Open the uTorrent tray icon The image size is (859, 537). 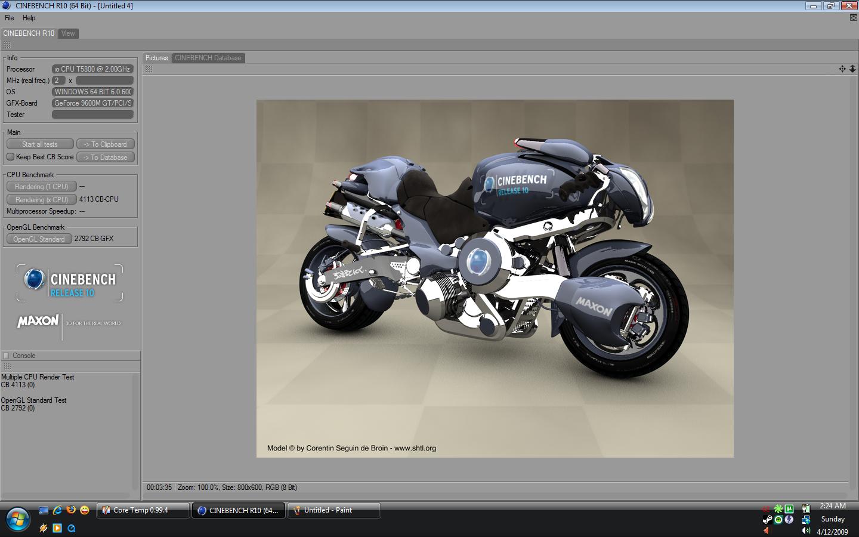coord(789,509)
